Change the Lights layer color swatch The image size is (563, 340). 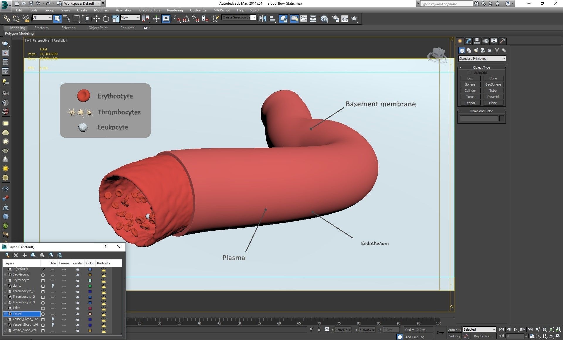(90, 286)
